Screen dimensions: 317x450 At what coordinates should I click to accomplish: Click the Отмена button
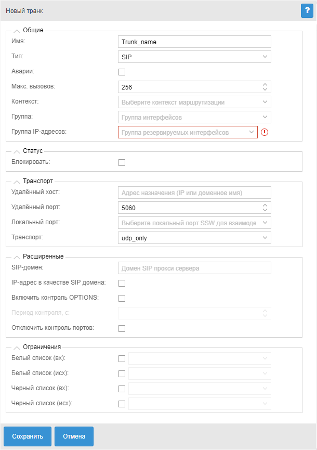tap(74, 436)
